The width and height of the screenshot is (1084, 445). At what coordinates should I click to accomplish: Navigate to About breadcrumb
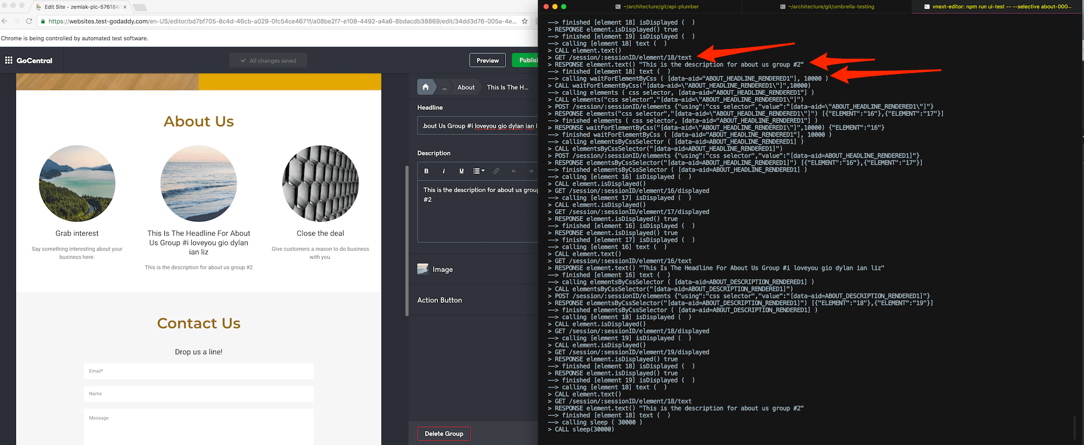466,87
